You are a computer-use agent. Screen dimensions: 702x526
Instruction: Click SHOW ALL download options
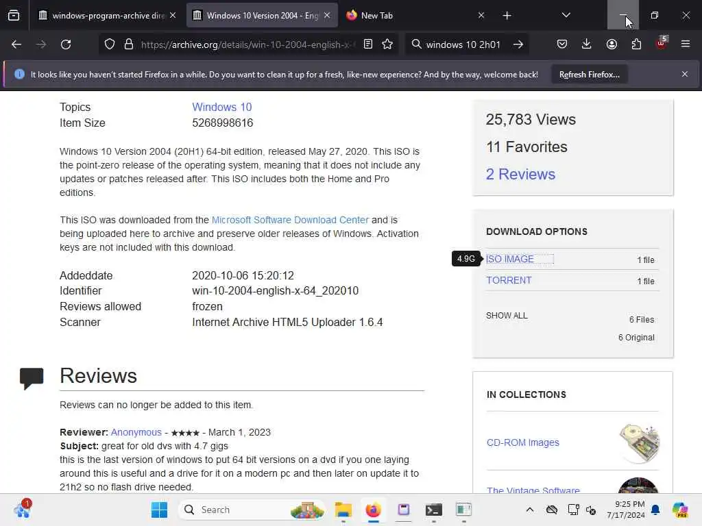tap(507, 316)
